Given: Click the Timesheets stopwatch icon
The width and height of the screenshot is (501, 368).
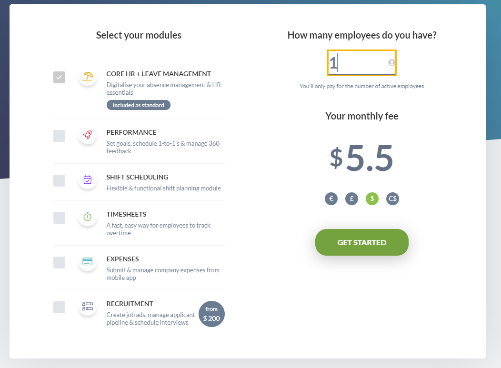Looking at the screenshot, I should [88, 217].
